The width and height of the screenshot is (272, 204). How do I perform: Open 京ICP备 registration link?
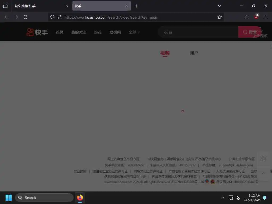[187, 182]
